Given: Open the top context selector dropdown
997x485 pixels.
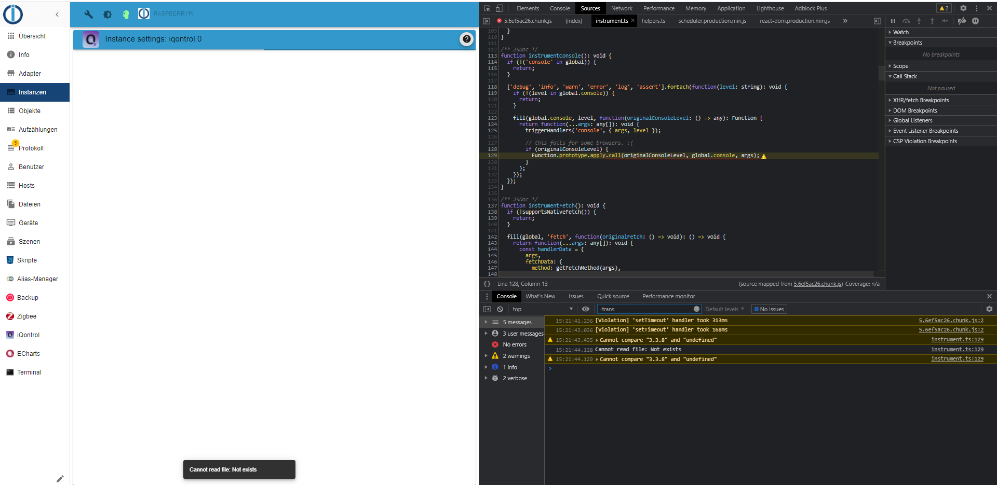Looking at the screenshot, I should tap(543, 309).
